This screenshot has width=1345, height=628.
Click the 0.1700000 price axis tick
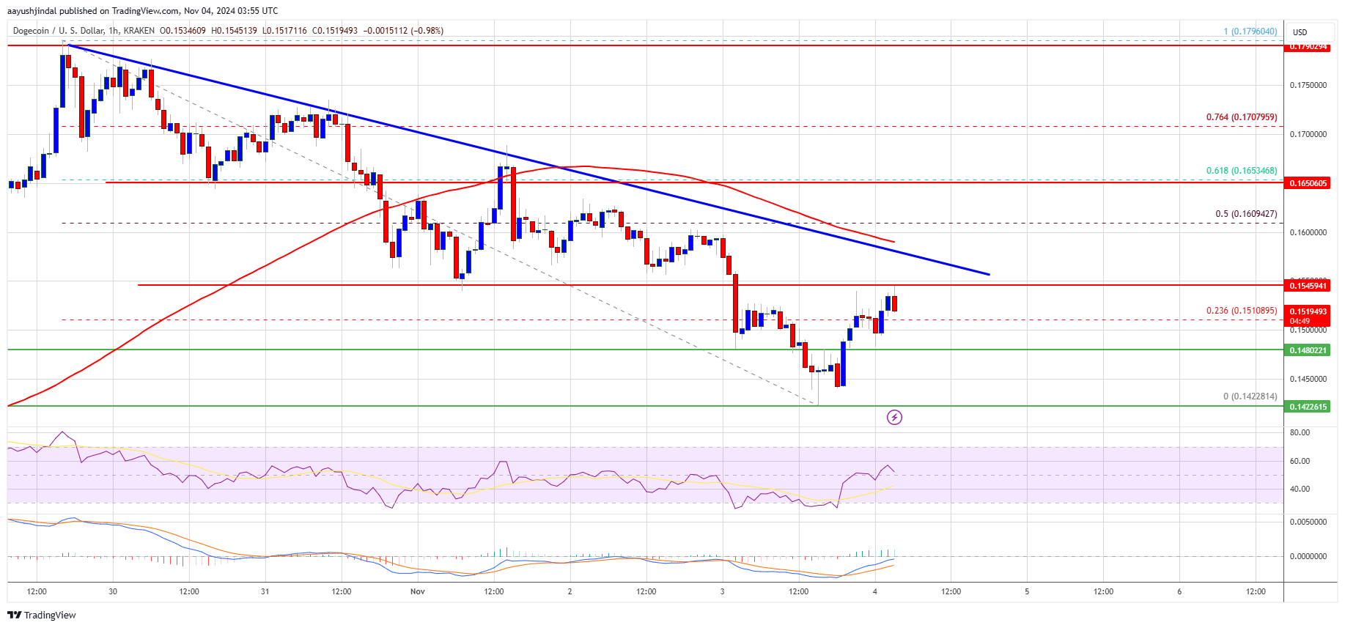1308,135
